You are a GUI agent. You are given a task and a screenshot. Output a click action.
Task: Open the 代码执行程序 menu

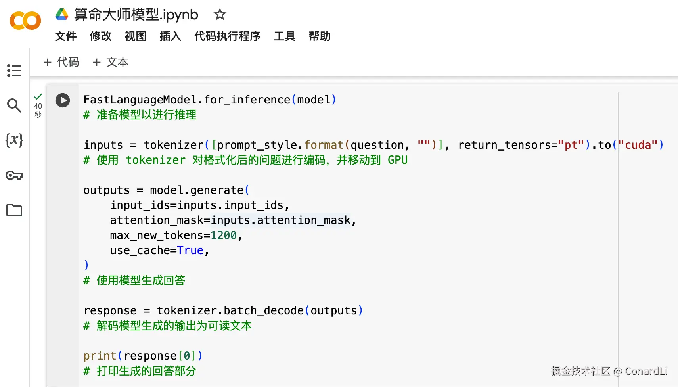(228, 36)
